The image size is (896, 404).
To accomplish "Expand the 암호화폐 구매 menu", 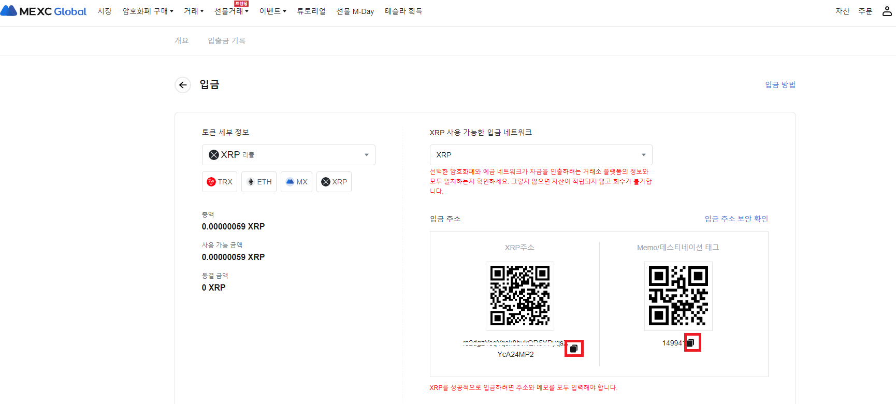I will [148, 11].
